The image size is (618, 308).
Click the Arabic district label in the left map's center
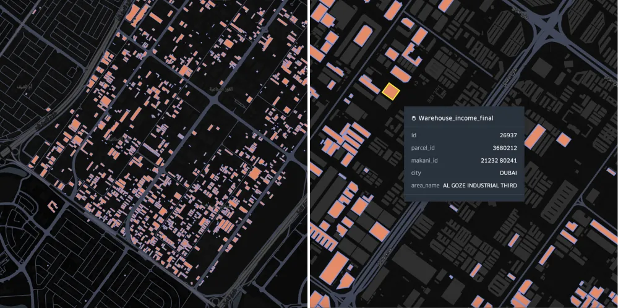point(221,90)
